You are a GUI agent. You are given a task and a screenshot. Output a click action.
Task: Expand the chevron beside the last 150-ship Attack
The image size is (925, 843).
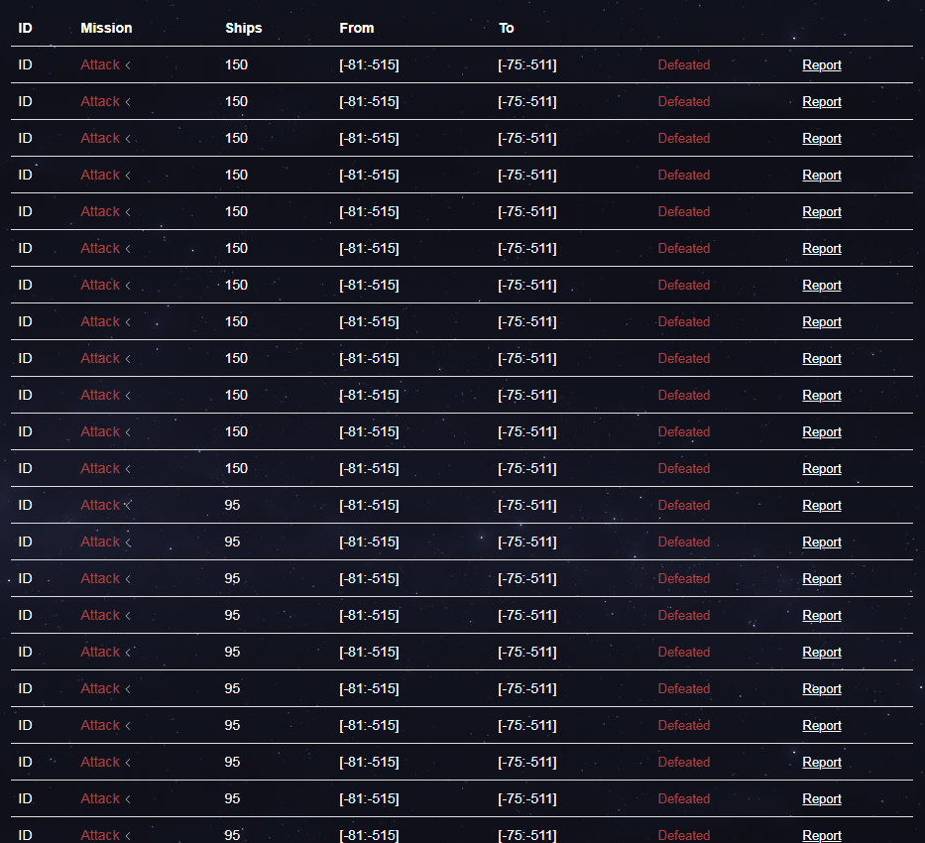(128, 469)
